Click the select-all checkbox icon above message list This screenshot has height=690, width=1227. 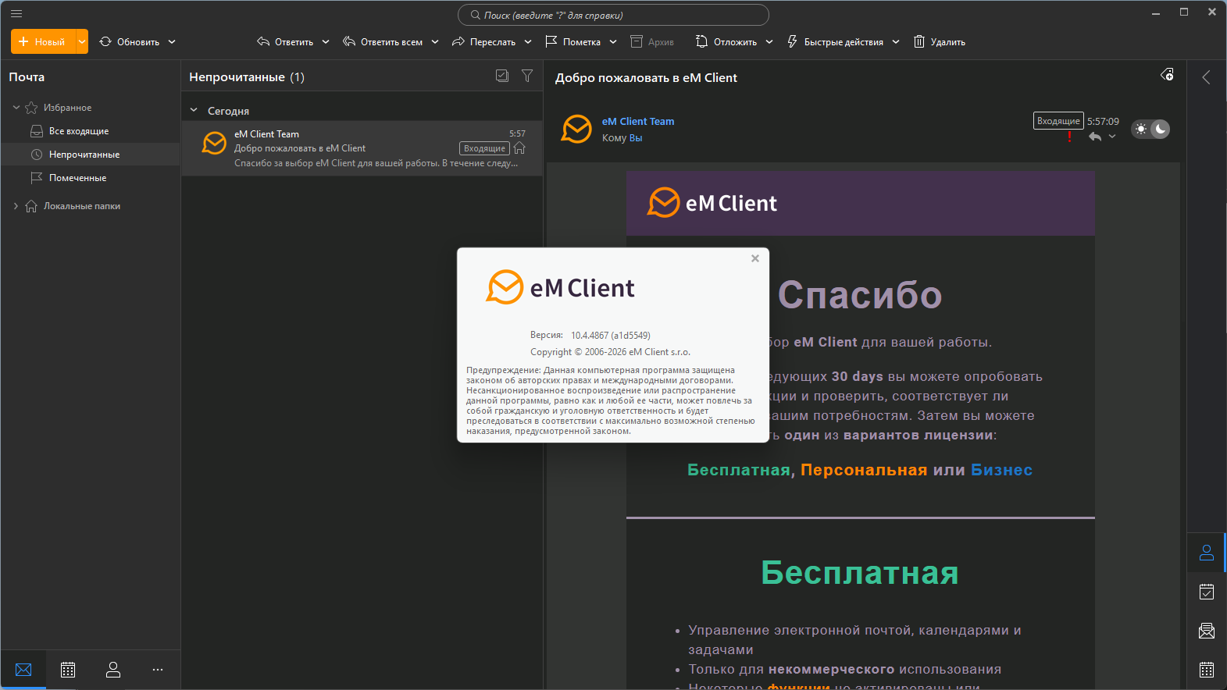point(502,76)
